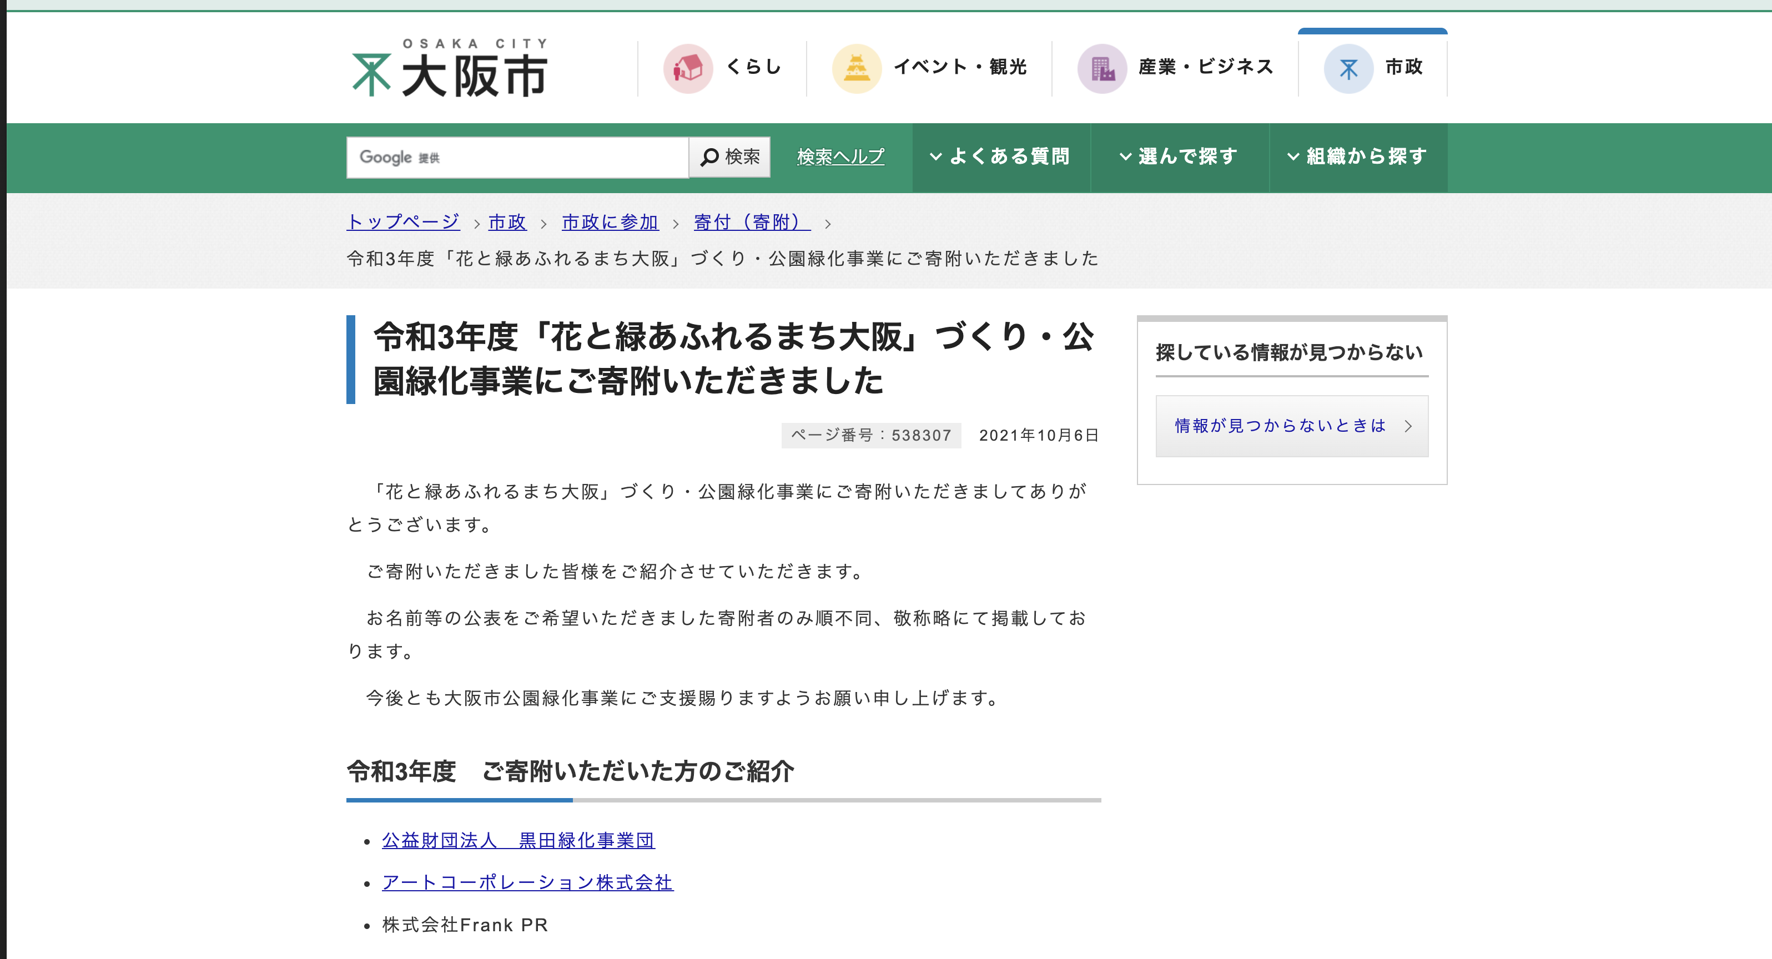Open the 検索ヘルプ link

840,157
